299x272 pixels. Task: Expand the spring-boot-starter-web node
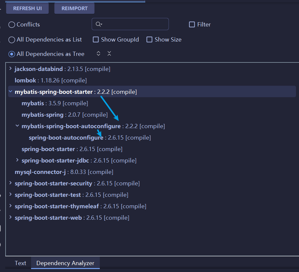click(10, 217)
